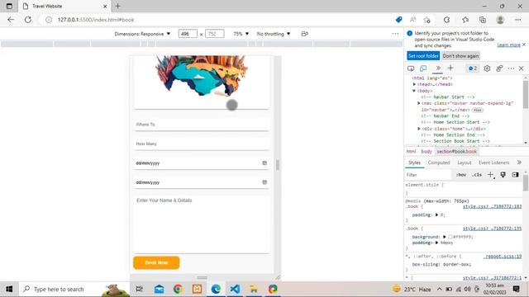Switch to the Styles tab

click(x=414, y=163)
